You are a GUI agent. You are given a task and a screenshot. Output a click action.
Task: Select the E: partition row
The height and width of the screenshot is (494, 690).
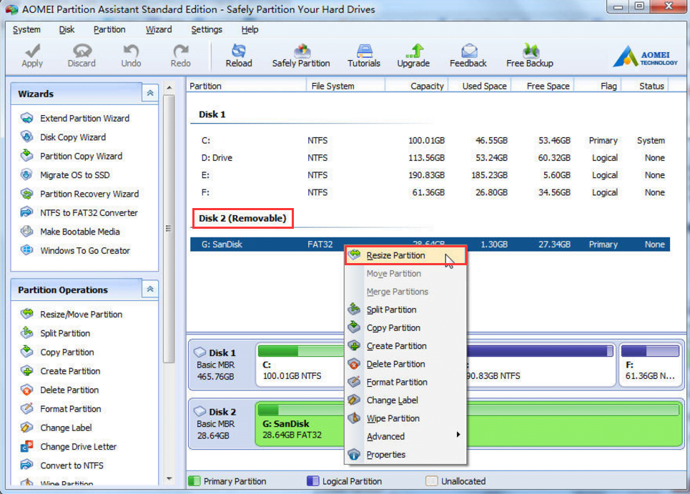(x=430, y=175)
